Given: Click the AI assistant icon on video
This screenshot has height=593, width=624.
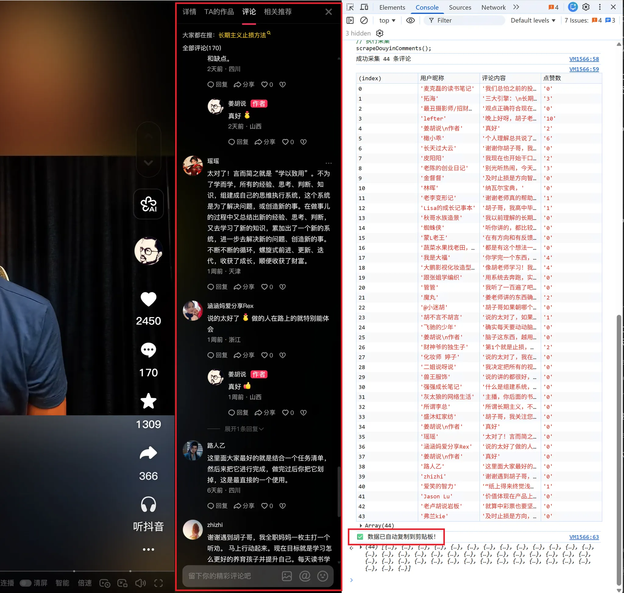Looking at the screenshot, I should 148,204.
